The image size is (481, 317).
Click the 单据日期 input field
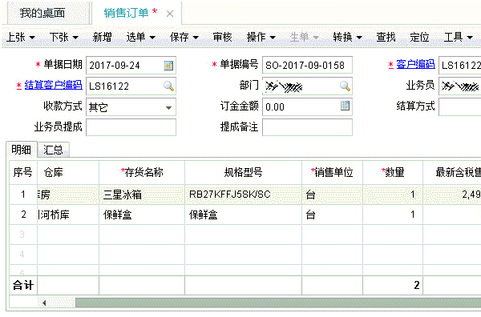point(131,65)
